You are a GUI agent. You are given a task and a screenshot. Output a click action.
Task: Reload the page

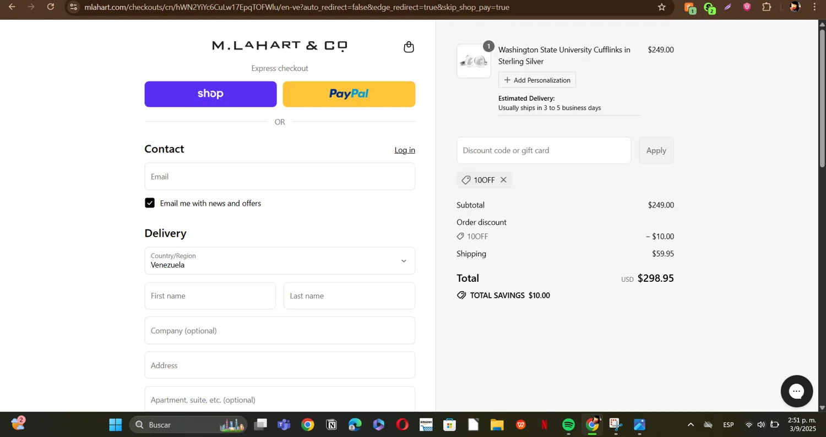(x=51, y=7)
